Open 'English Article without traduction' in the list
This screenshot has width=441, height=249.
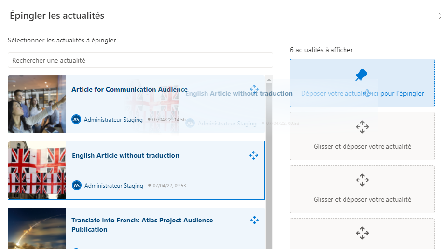[x=125, y=155]
